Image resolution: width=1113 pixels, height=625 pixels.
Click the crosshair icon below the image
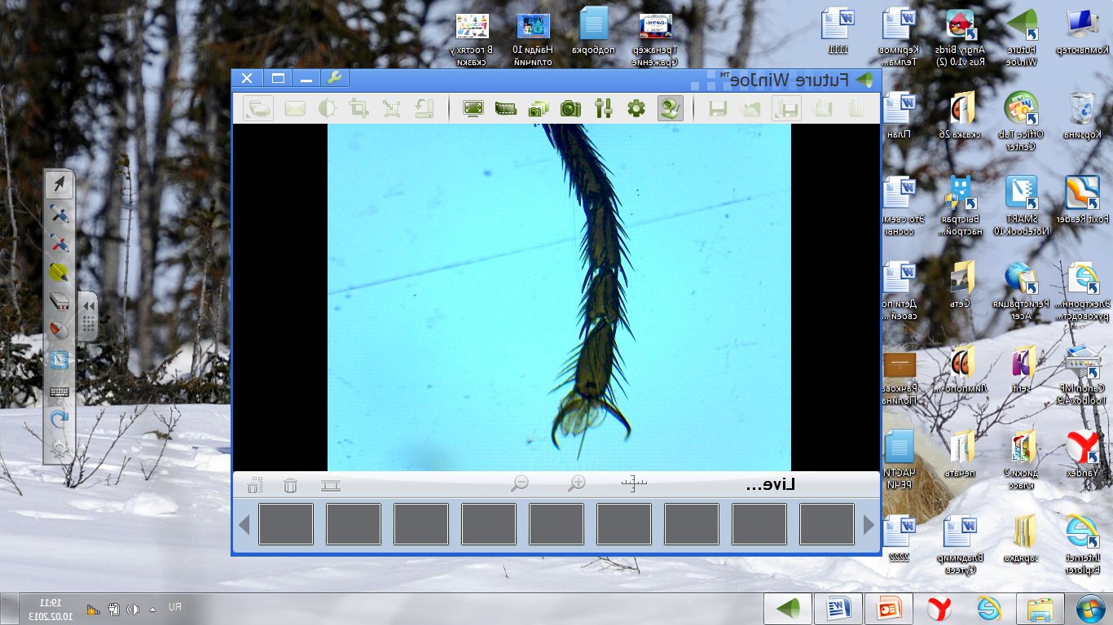click(633, 484)
